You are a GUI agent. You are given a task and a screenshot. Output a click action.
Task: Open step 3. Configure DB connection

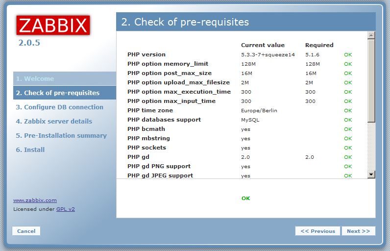click(x=59, y=107)
